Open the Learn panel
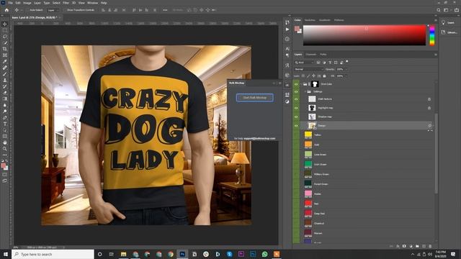461x259 pixels. [449, 22]
